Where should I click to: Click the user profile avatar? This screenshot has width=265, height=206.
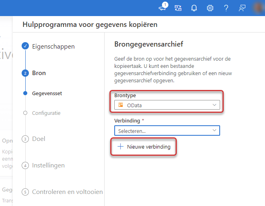[258, 8]
